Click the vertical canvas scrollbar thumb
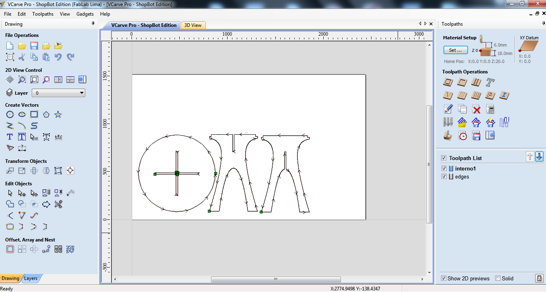 pos(429,164)
